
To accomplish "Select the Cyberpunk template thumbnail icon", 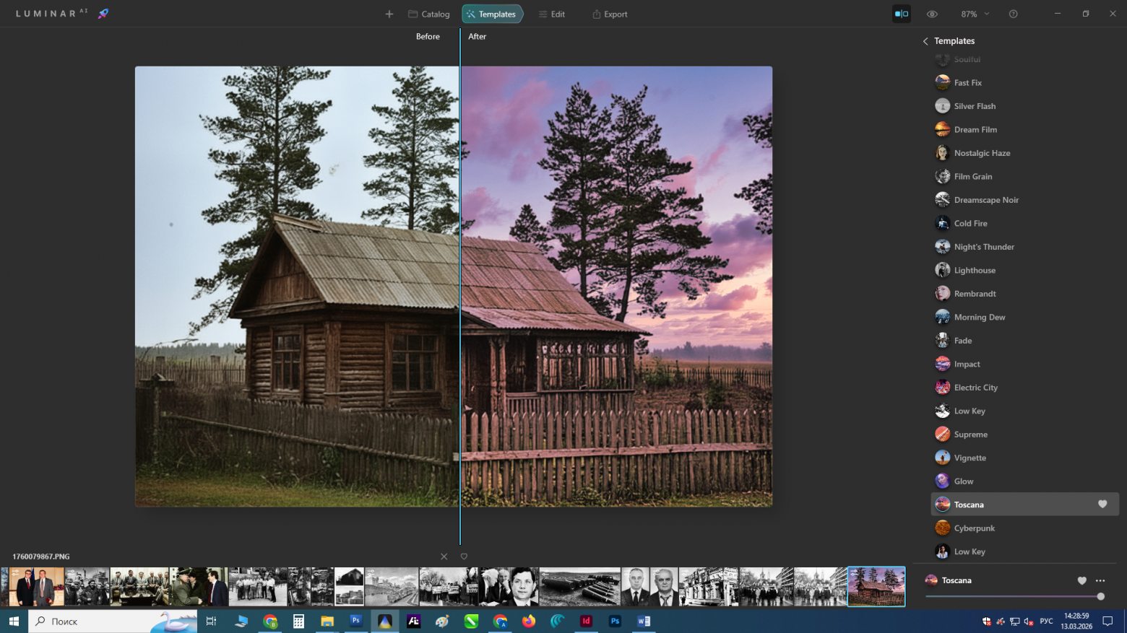I will [943, 528].
